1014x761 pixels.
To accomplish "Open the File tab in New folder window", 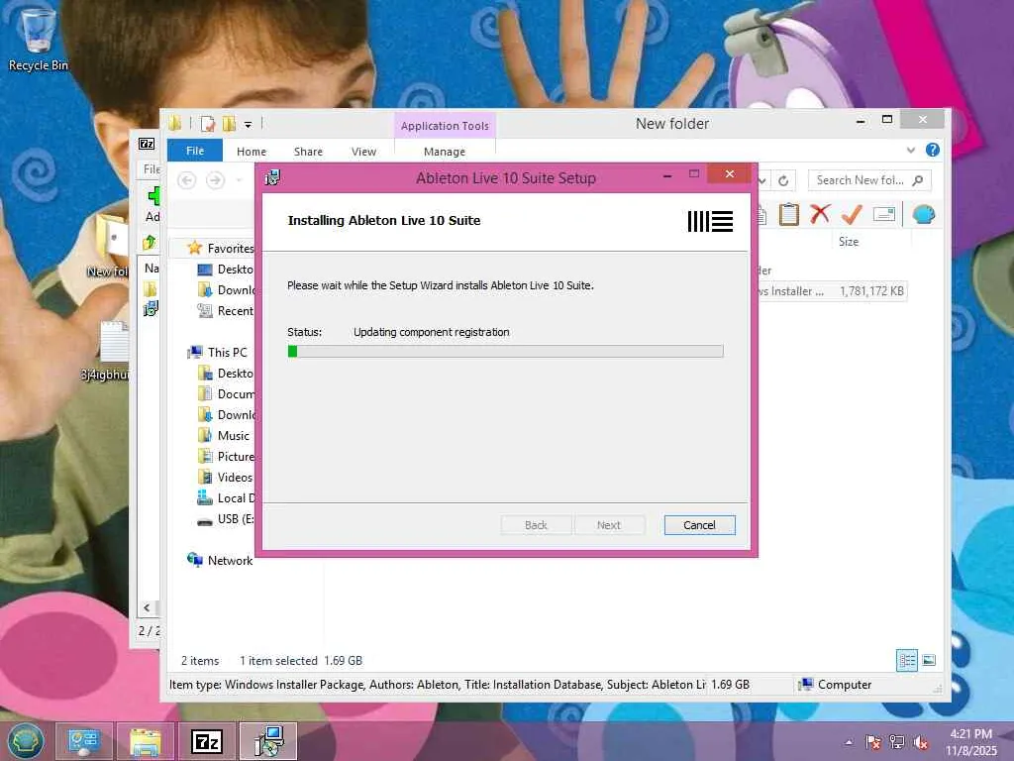I will tap(195, 151).
